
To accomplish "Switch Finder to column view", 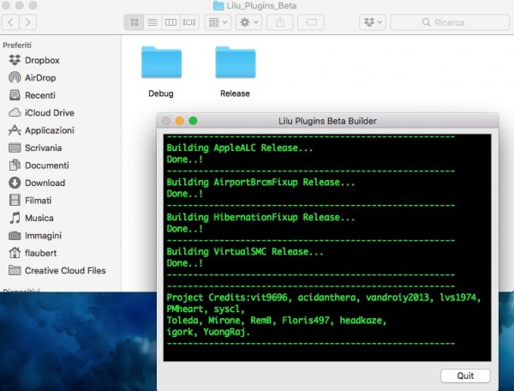I will 170,21.
